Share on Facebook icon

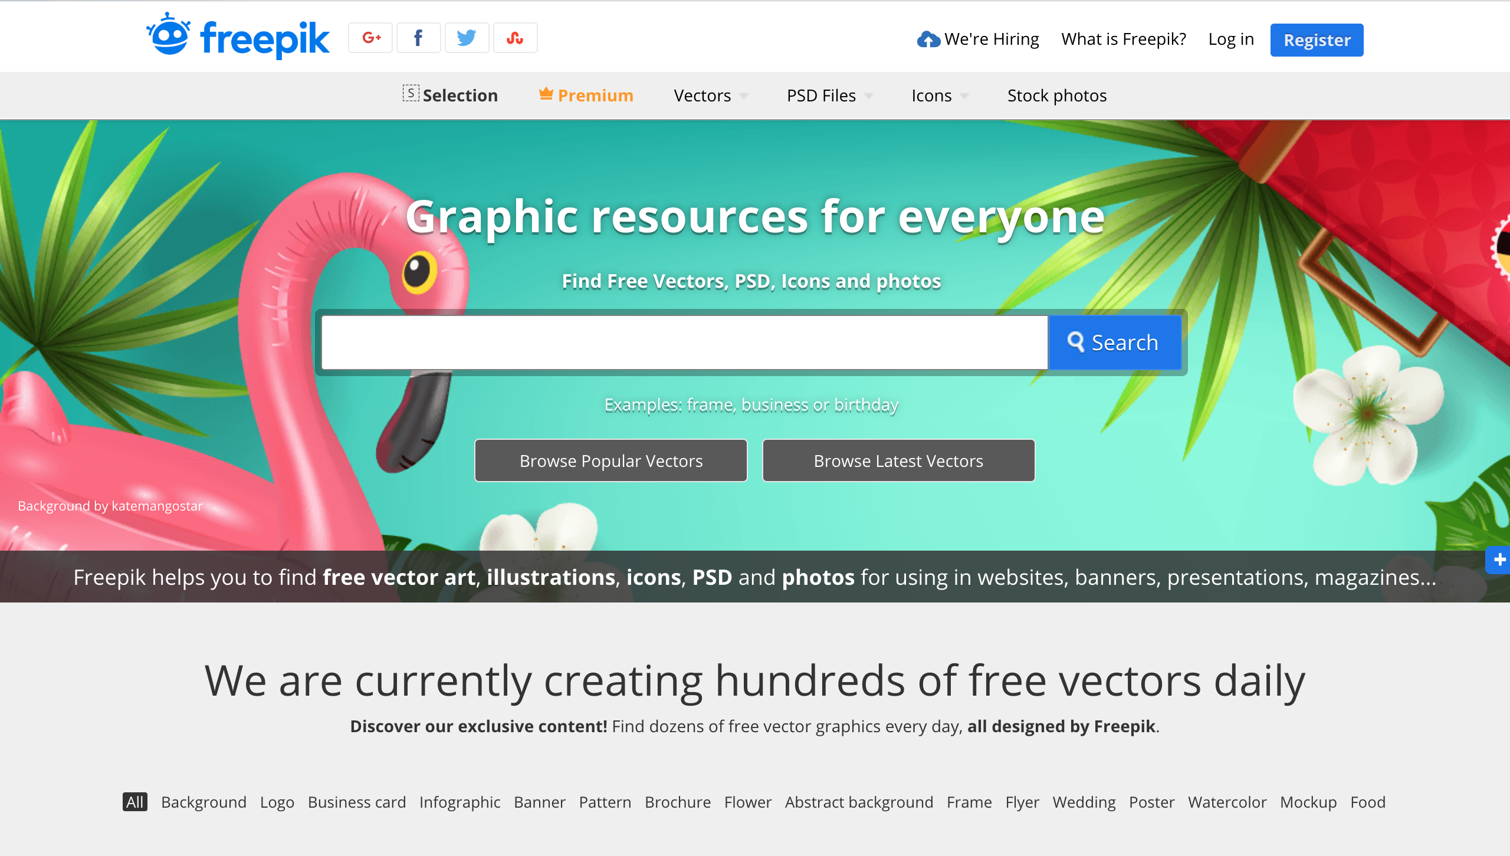[x=419, y=38]
